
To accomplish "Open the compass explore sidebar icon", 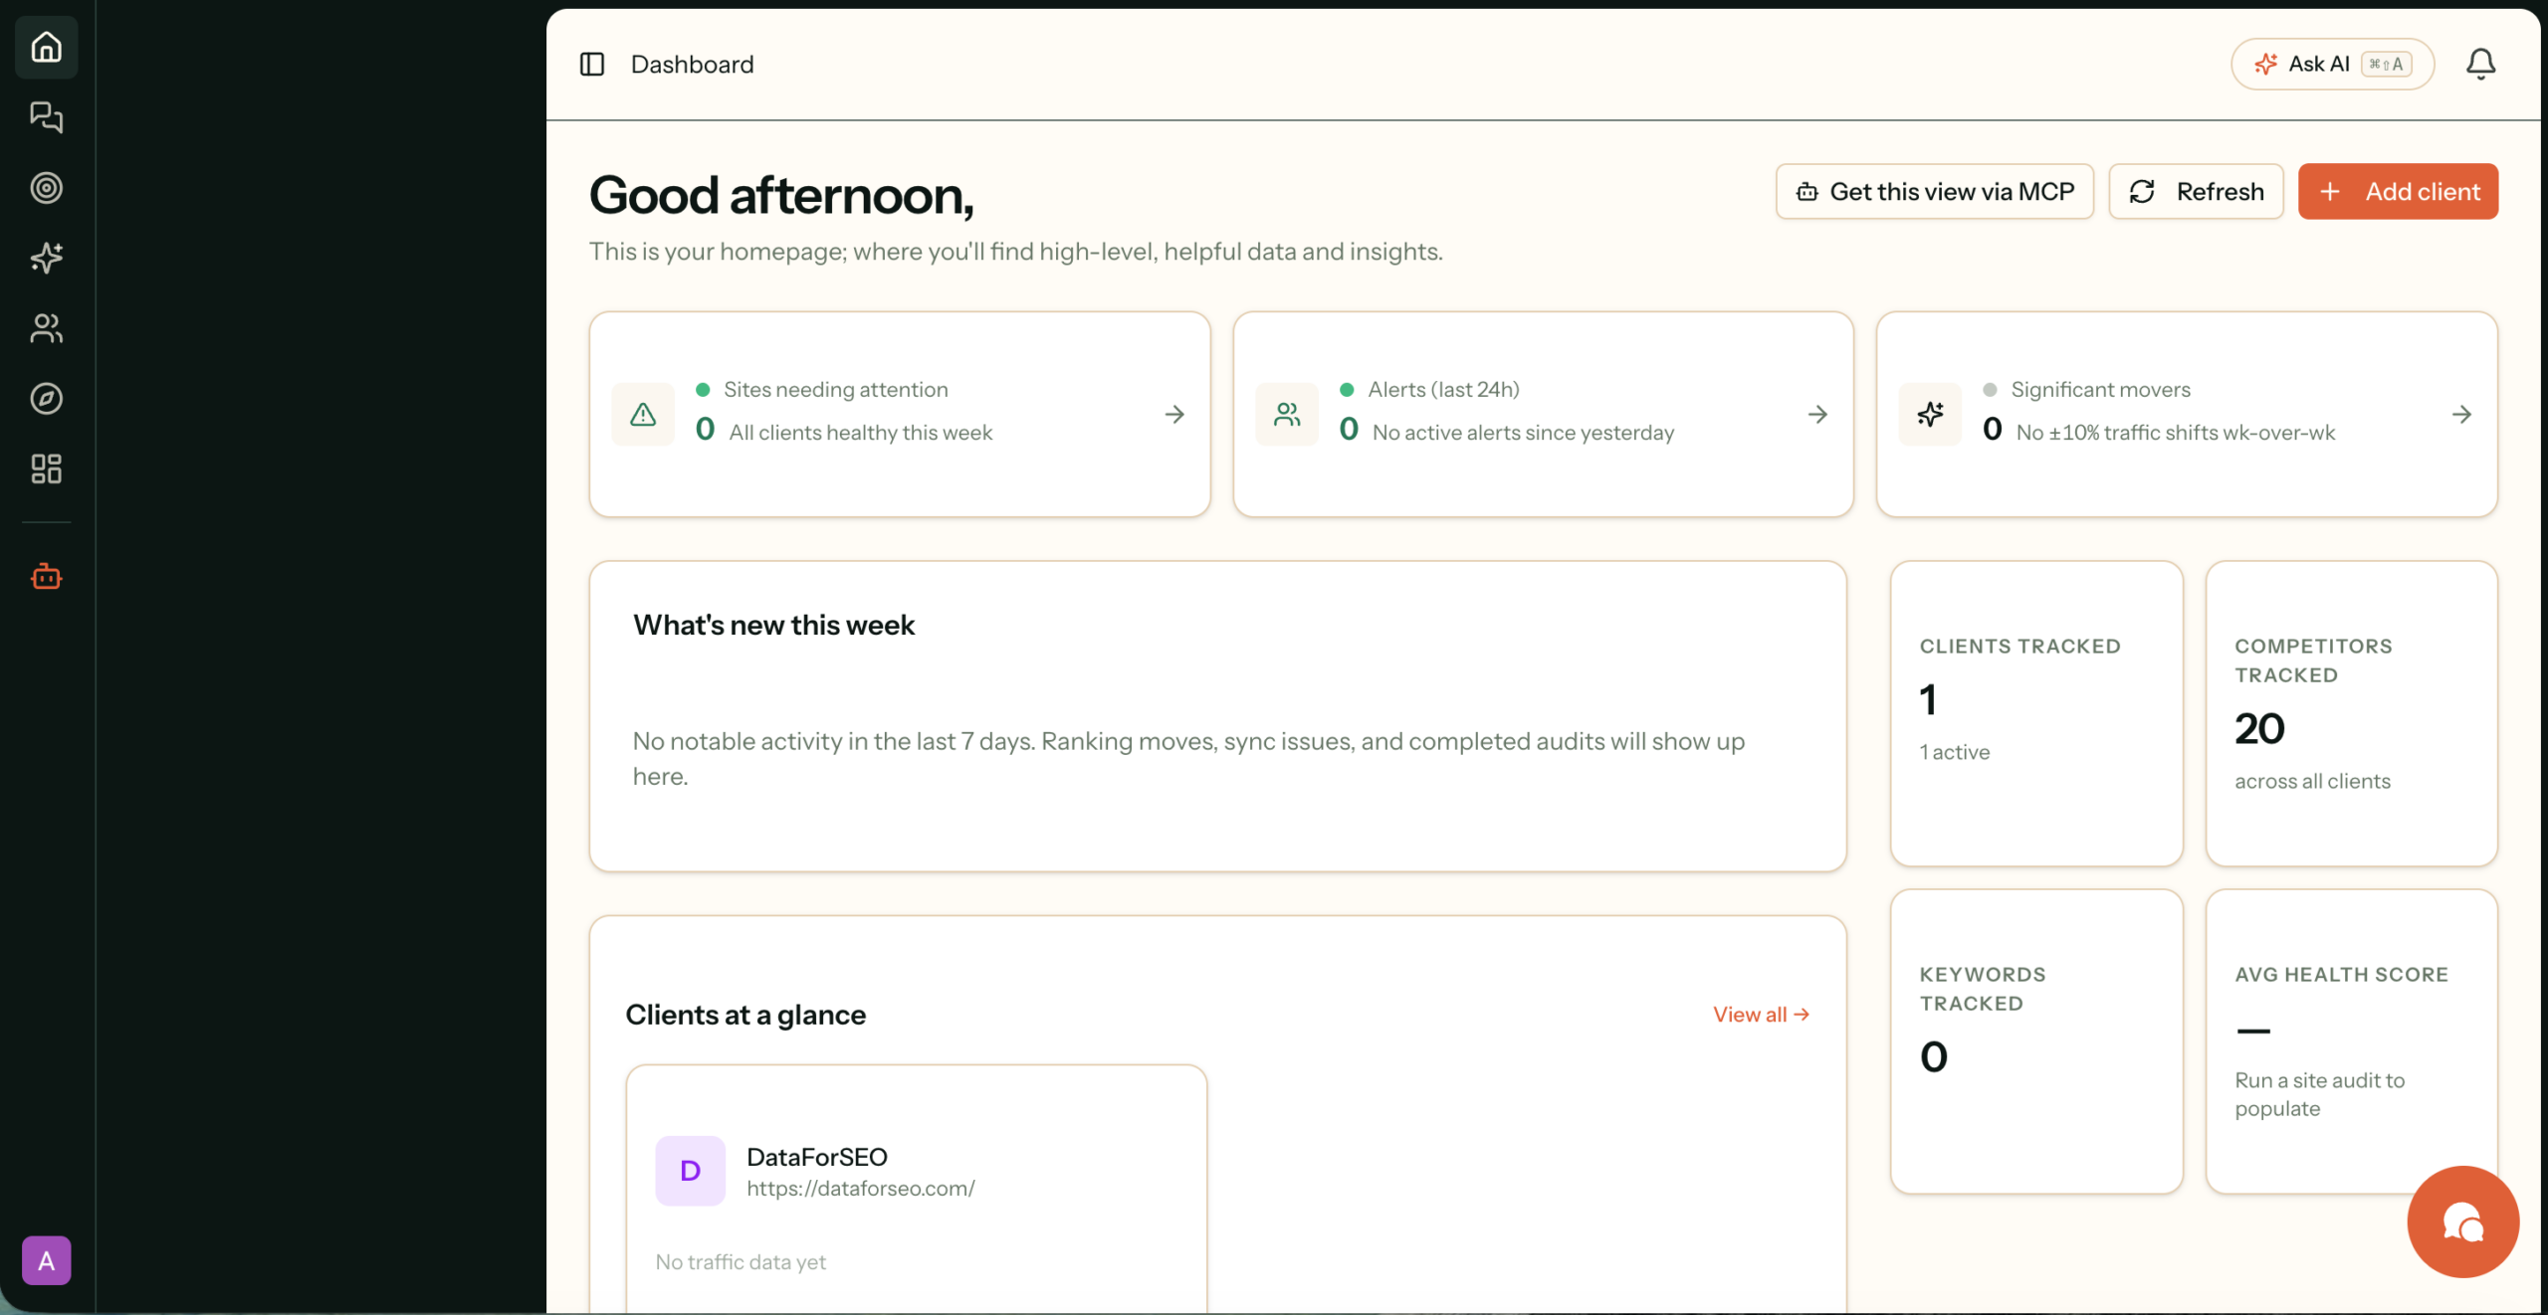I will [46, 399].
